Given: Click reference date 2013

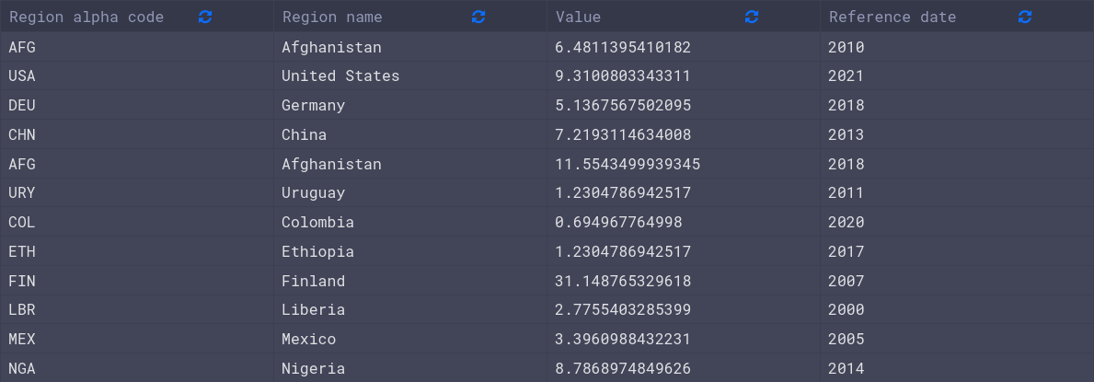Looking at the screenshot, I should [846, 134].
